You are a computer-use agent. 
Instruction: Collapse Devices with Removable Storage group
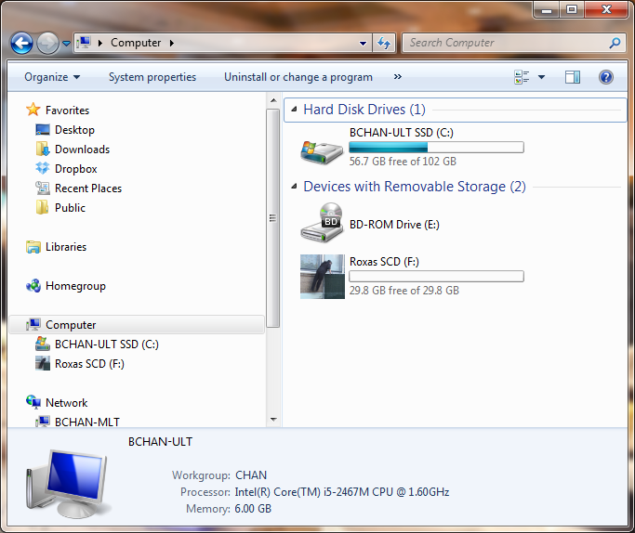[295, 187]
